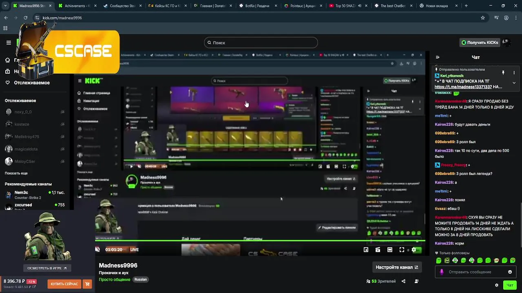Screen dimensions: 522x293
Task: Open Просто общение category link
Action: pyautogui.click(x=115, y=280)
